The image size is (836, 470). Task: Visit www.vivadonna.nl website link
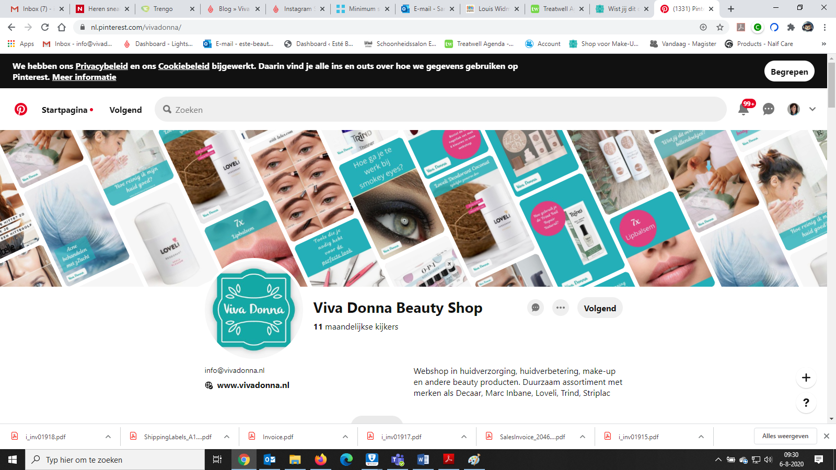tap(253, 385)
